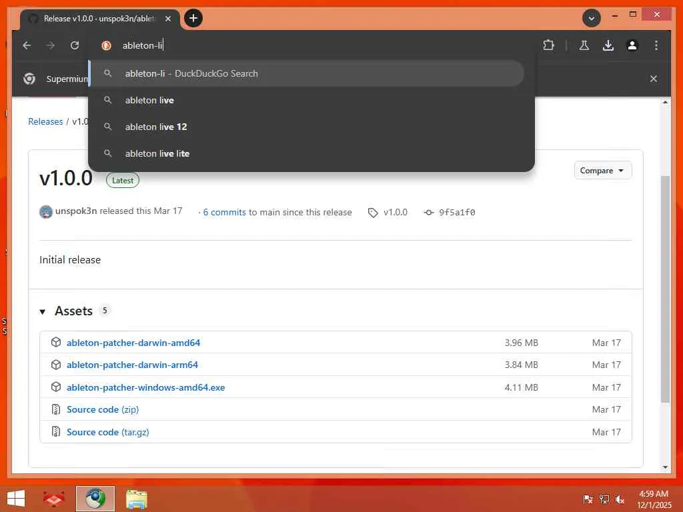The image size is (683, 512).
Task: Open the browser three-dot menu
Action: (656, 45)
